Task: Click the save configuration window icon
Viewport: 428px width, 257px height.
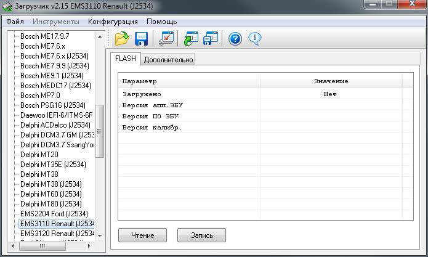Action: click(x=211, y=39)
